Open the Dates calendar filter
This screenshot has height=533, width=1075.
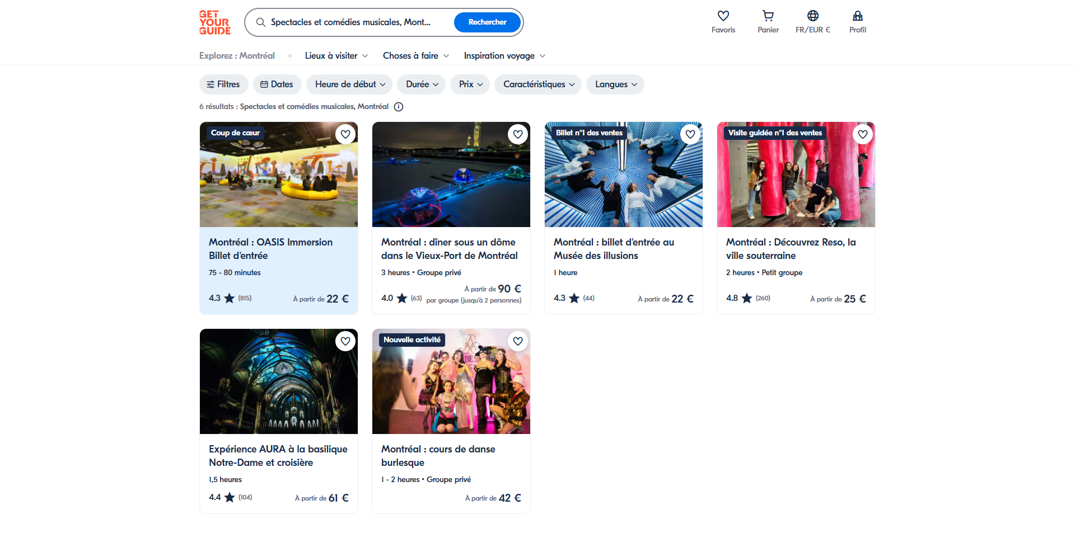click(x=277, y=84)
